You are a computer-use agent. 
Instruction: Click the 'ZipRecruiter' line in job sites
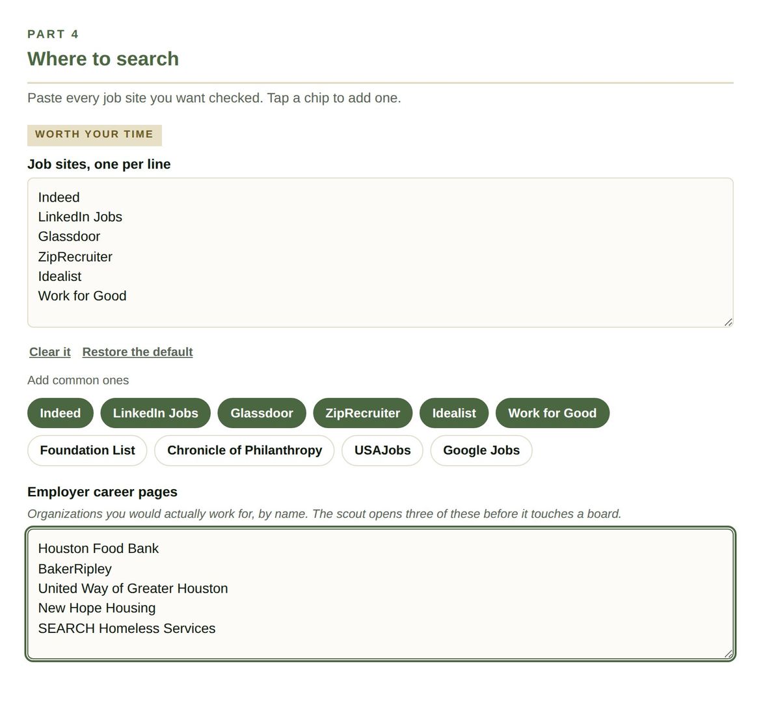(x=75, y=257)
